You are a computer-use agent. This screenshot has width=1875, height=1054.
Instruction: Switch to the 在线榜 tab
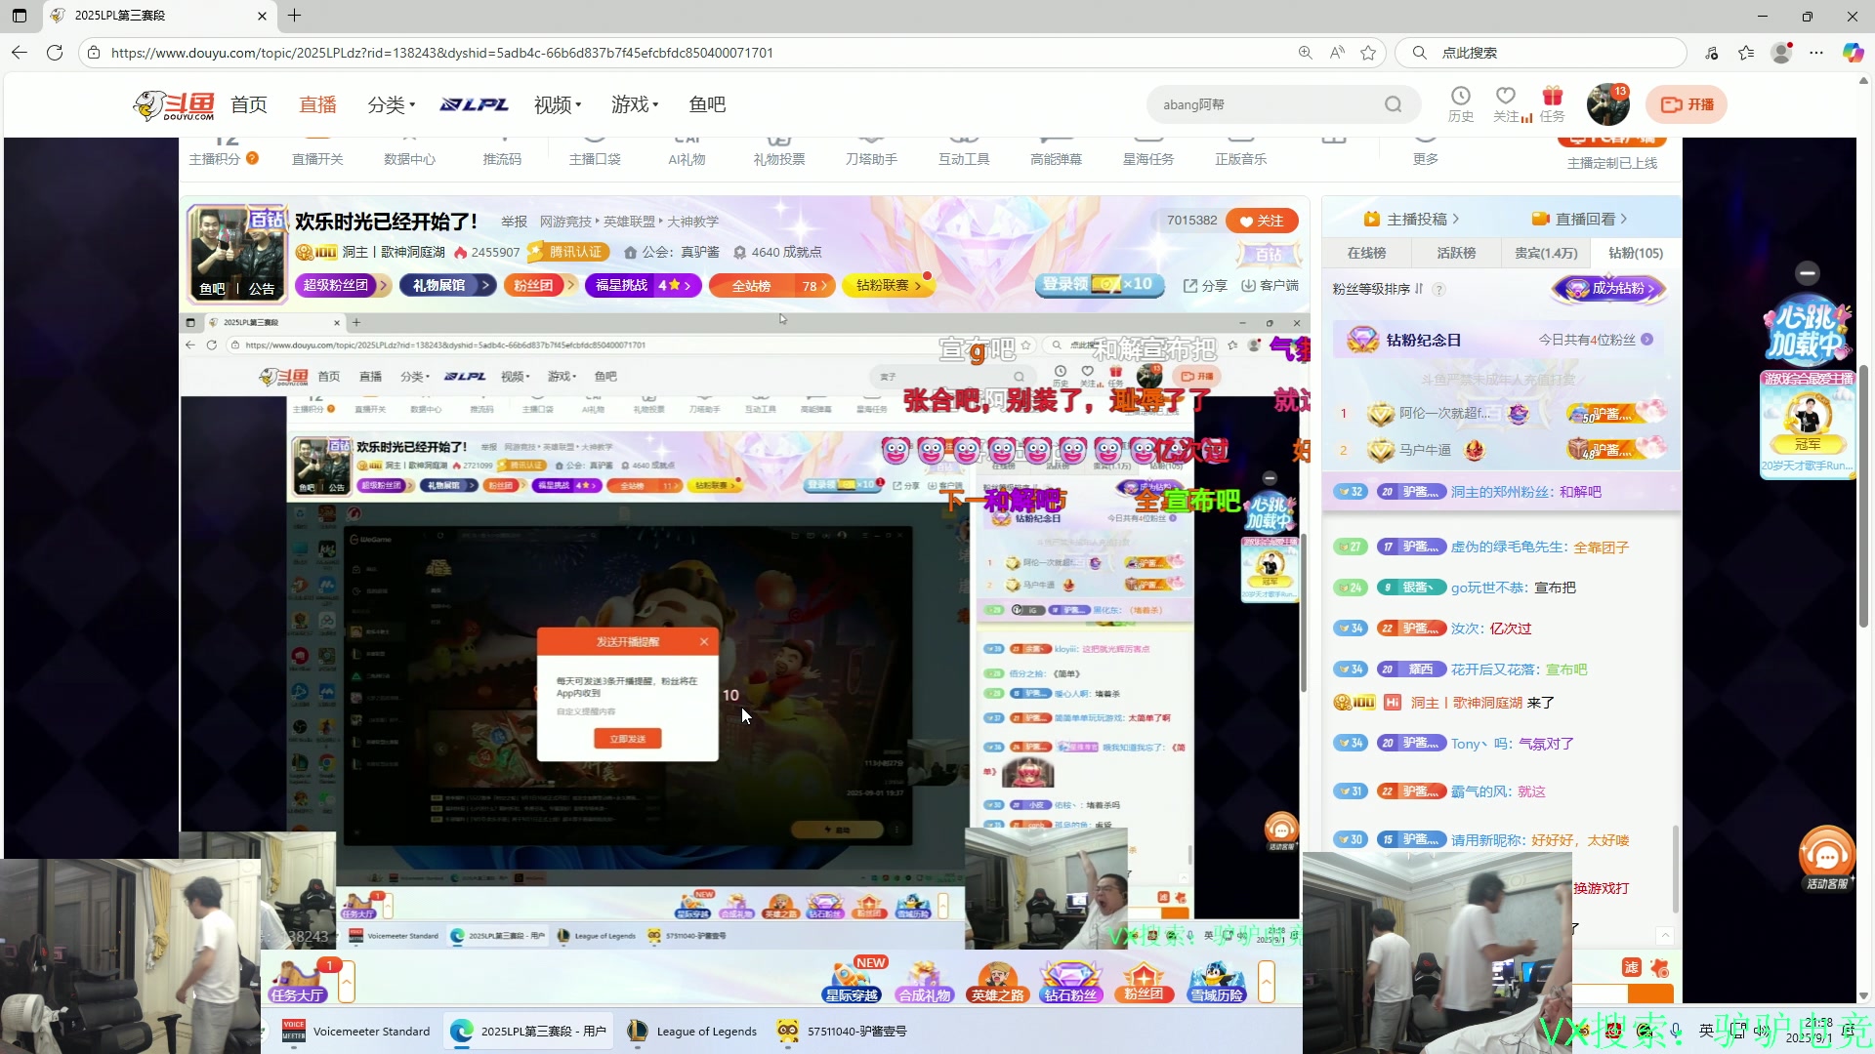1366,253
